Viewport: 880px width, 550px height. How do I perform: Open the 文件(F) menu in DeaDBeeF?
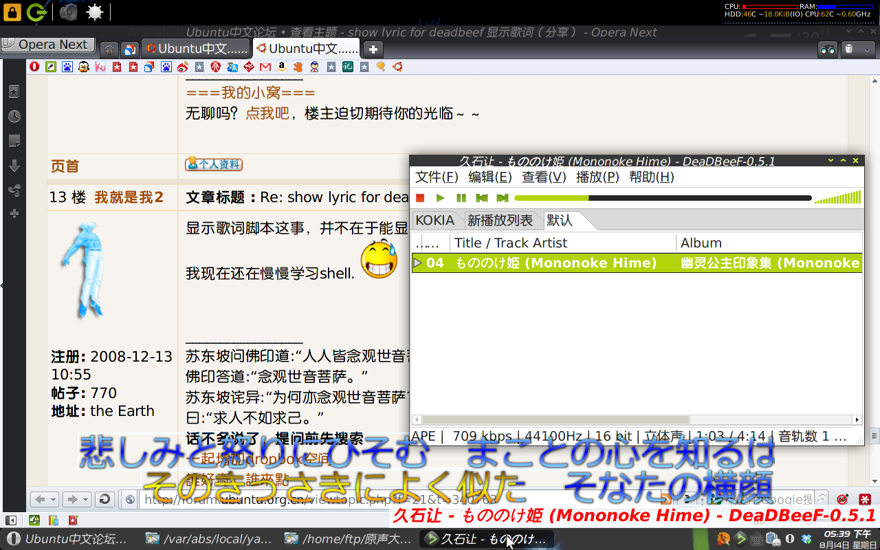tap(437, 177)
